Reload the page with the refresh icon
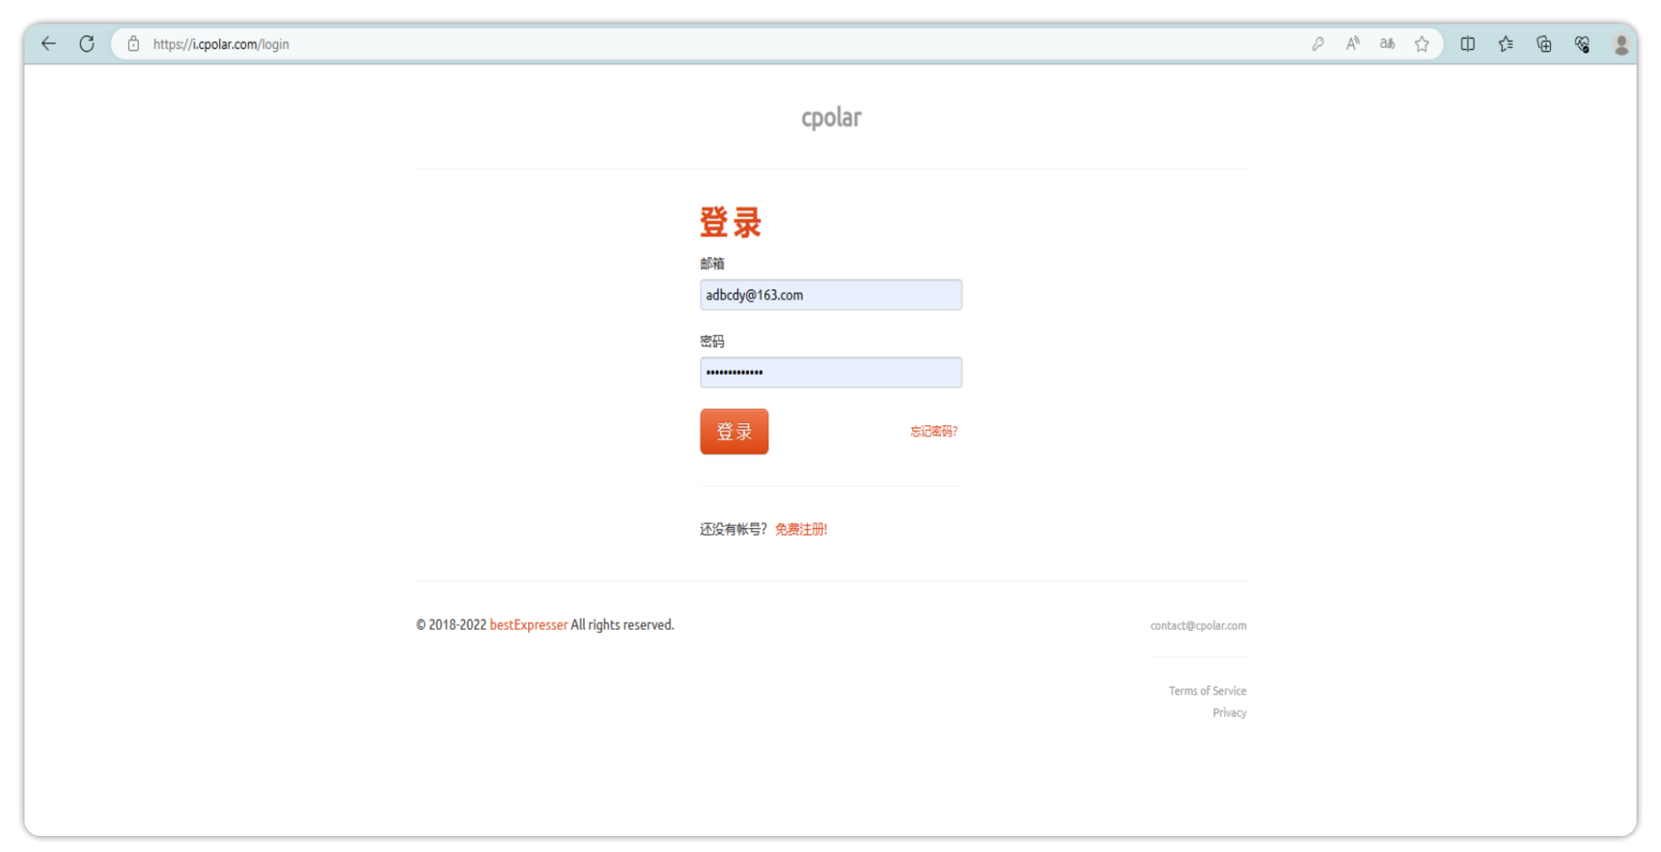Screen dimensions: 1661x852 coord(87,44)
